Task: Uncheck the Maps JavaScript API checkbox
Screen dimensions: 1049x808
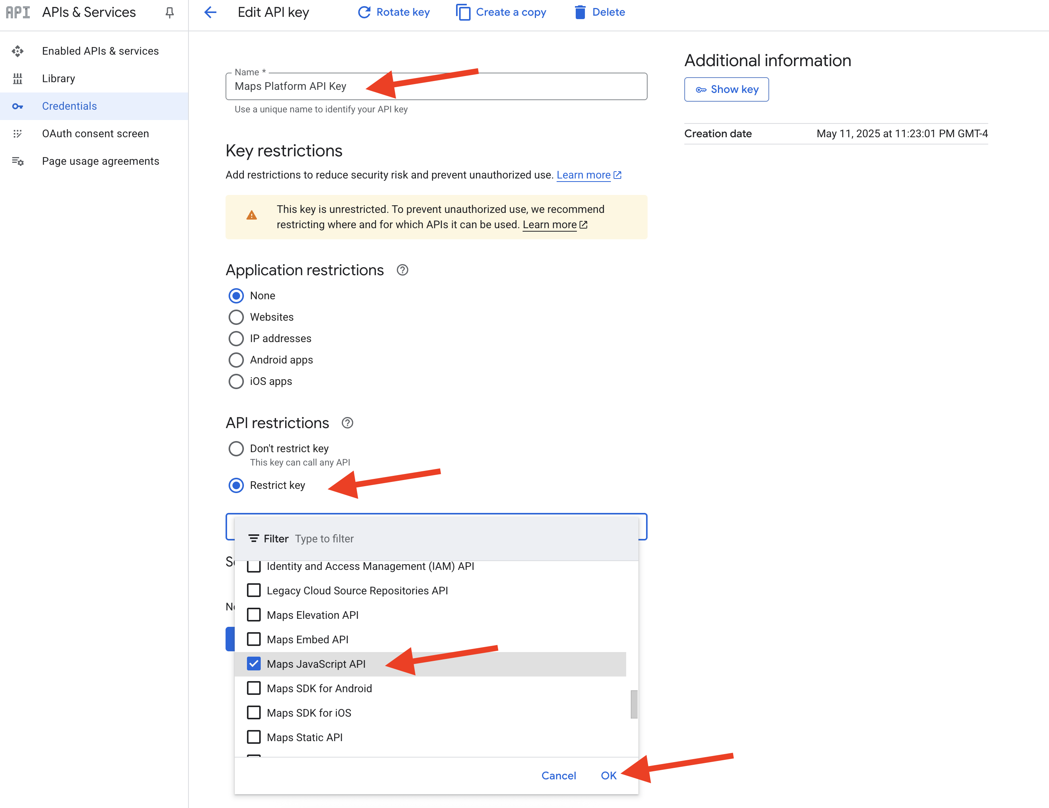Action: coord(253,664)
